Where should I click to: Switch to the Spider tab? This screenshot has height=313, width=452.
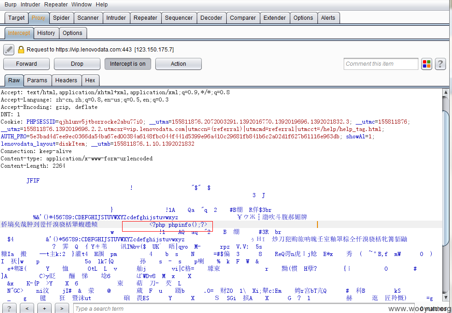(61, 18)
